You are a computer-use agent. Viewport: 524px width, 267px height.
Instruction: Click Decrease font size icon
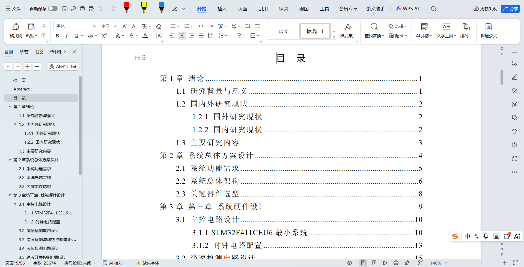(x=134, y=26)
